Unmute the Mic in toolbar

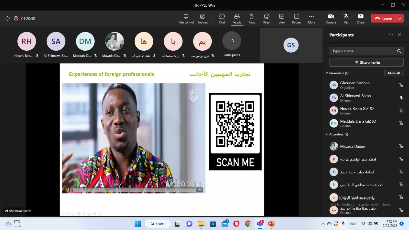click(x=346, y=19)
